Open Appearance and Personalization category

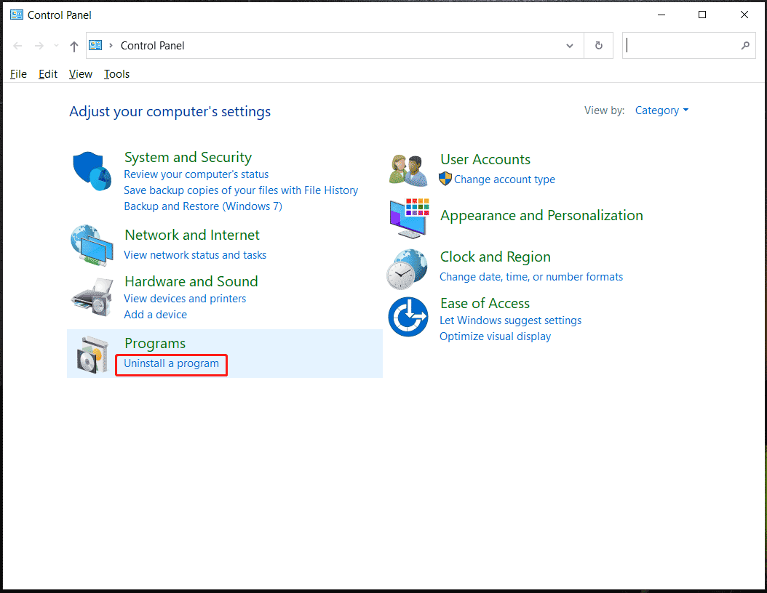point(541,215)
